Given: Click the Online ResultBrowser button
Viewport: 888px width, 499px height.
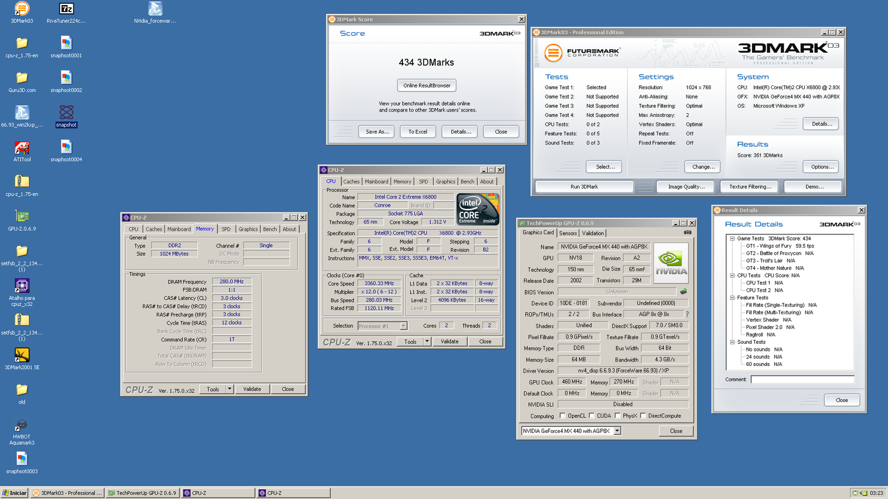Looking at the screenshot, I should point(427,85).
